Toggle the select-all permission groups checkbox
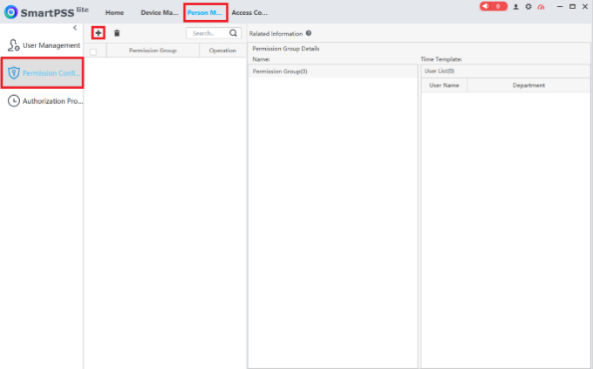This screenshot has height=369, width=593. point(93,51)
